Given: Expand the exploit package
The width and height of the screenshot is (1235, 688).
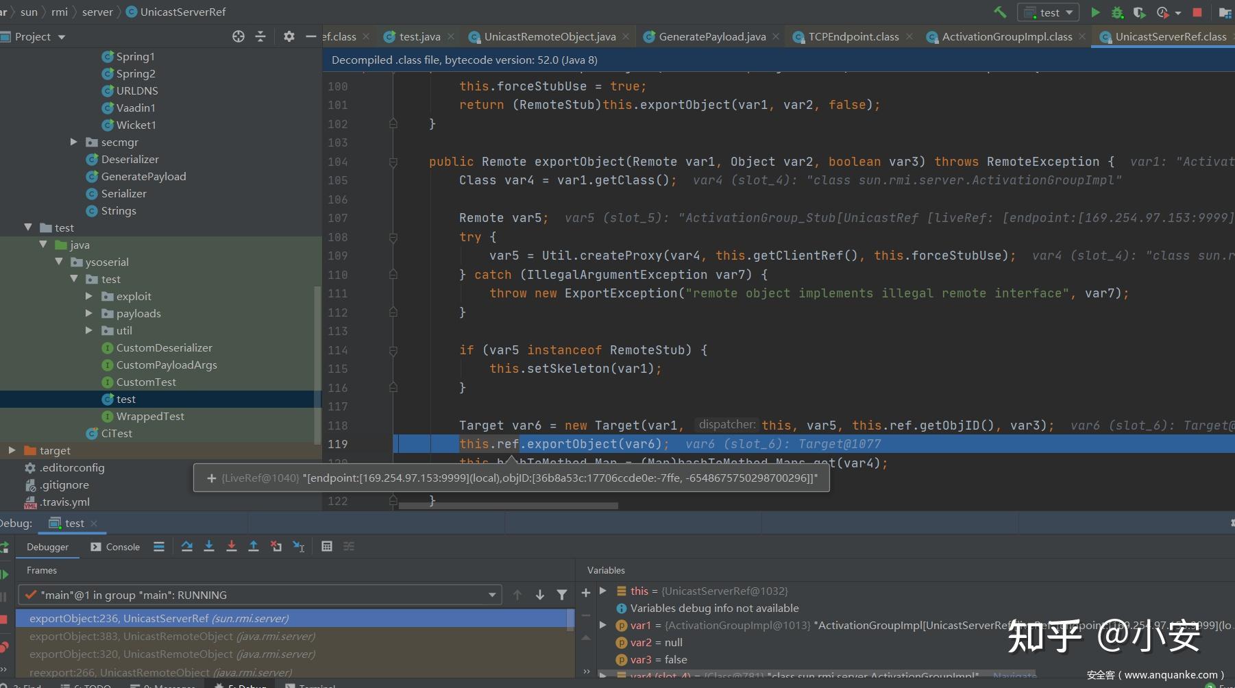Looking at the screenshot, I should point(89,296).
